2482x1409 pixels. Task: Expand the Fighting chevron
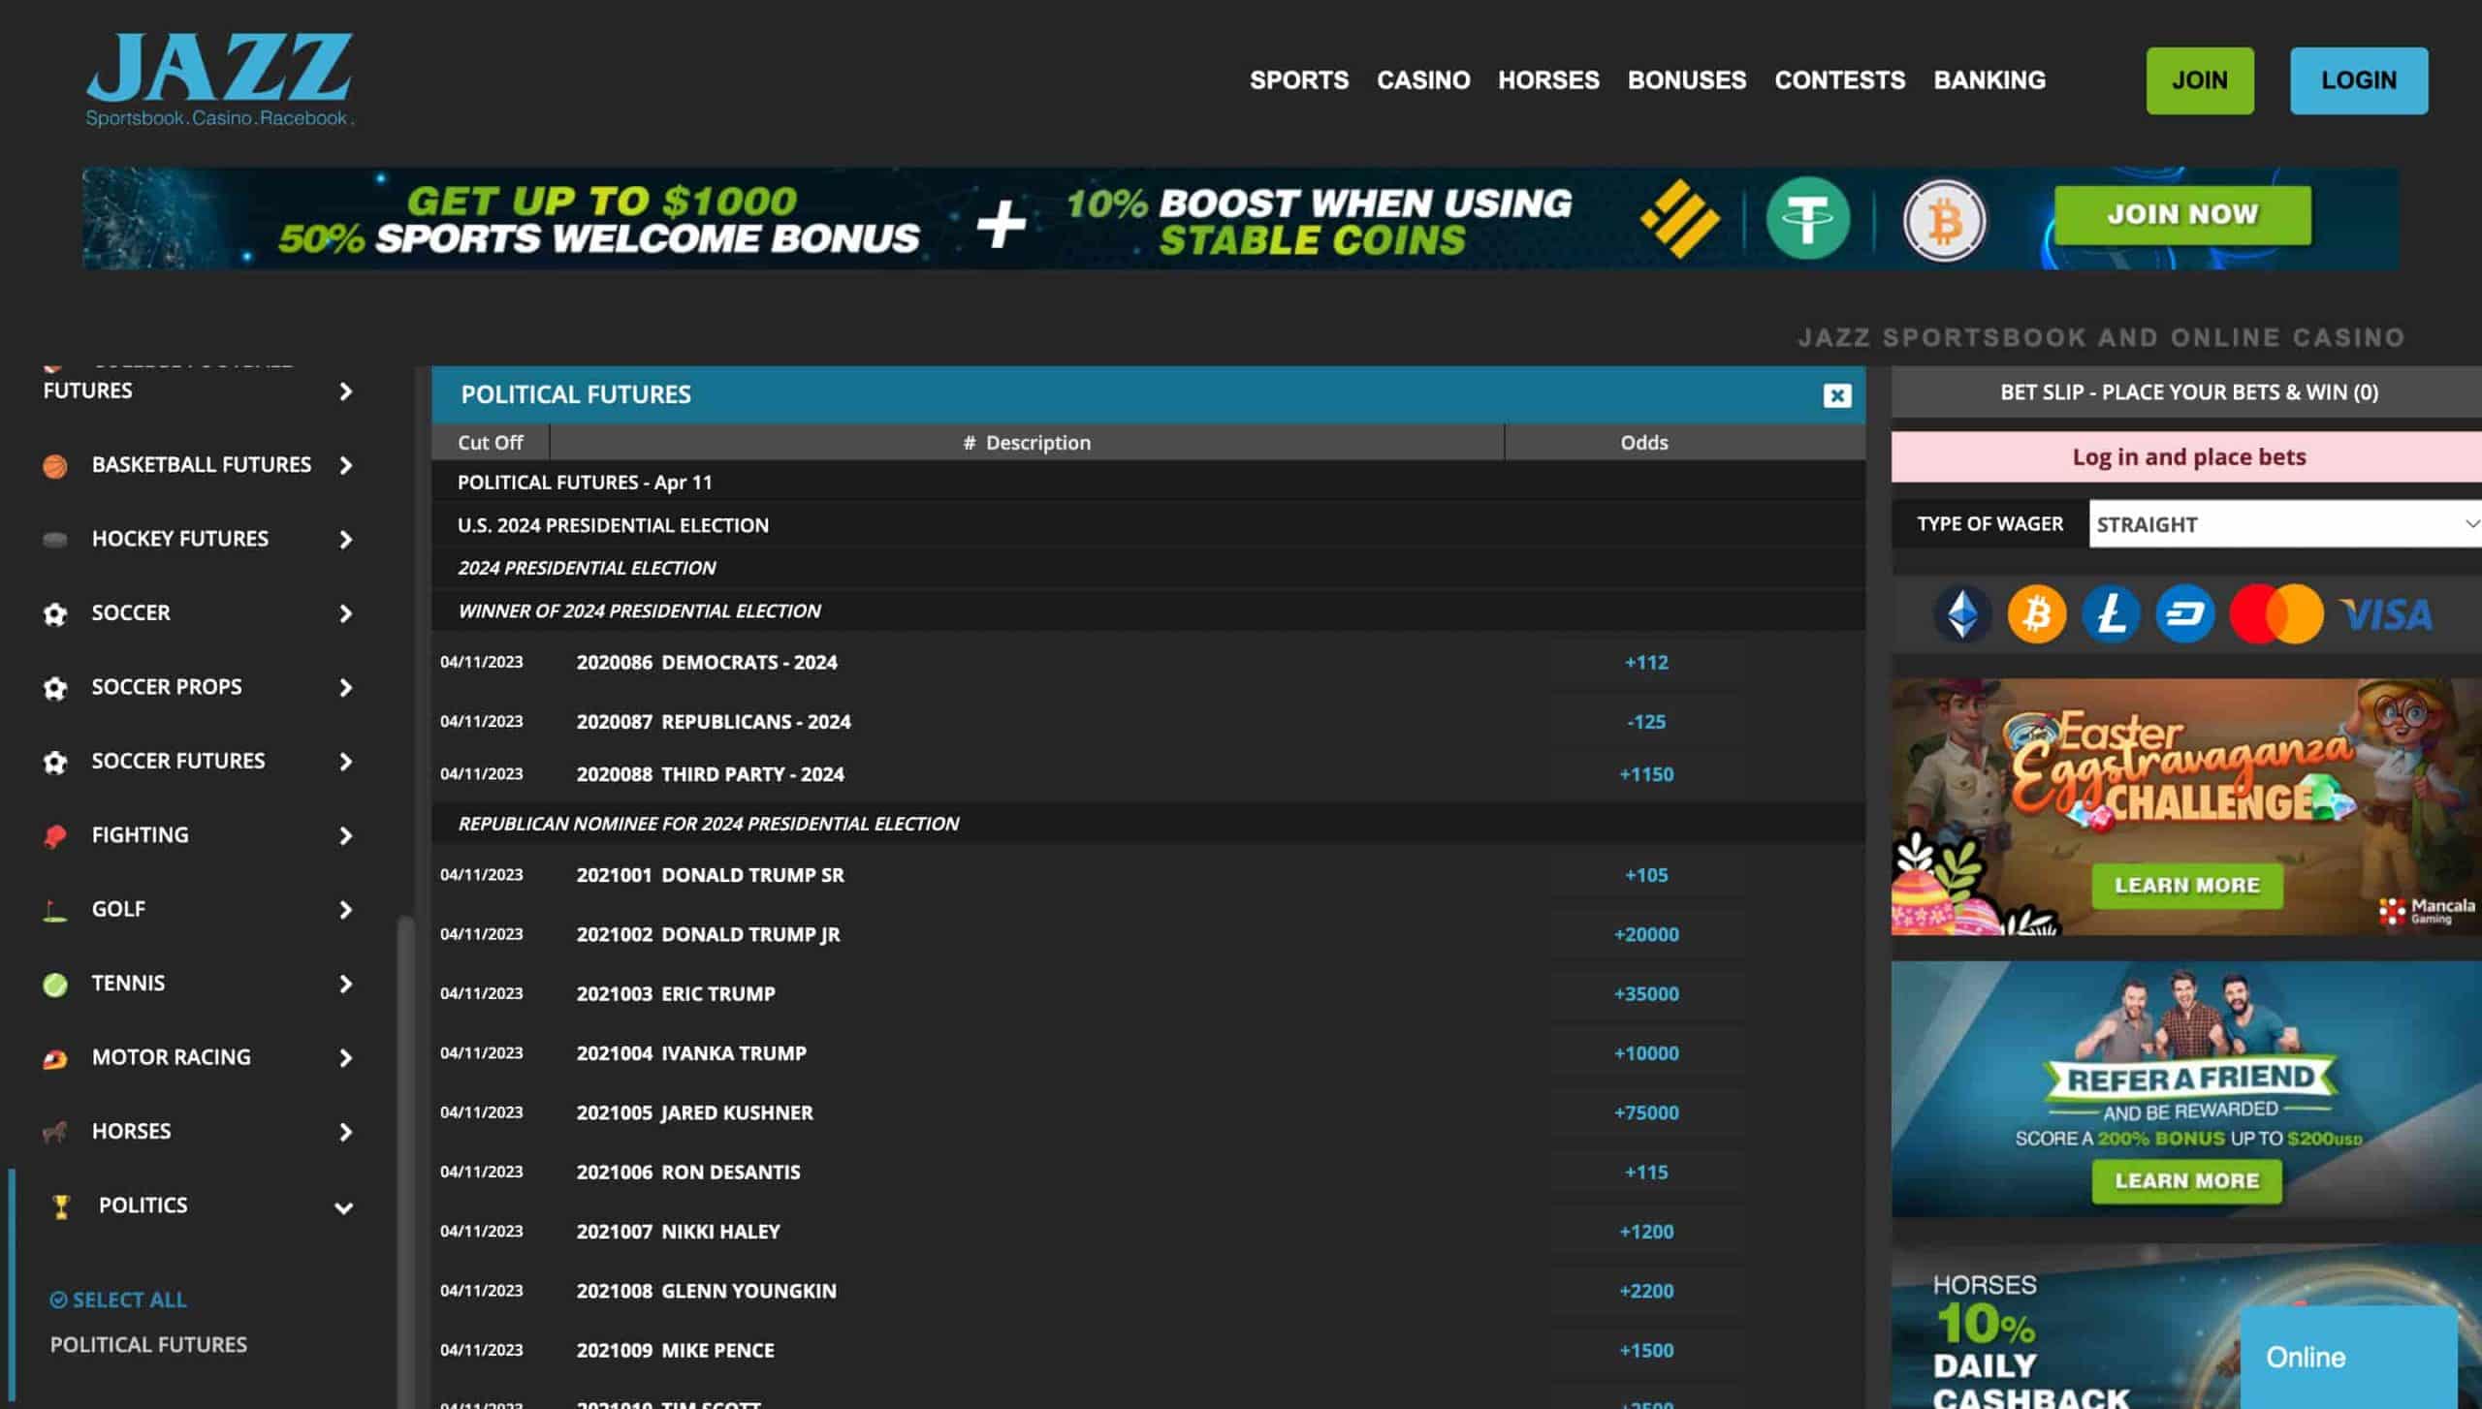345,836
